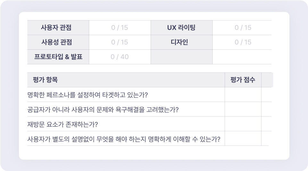
Task: Select the 재방문 요소 question row
Action: click(63, 124)
